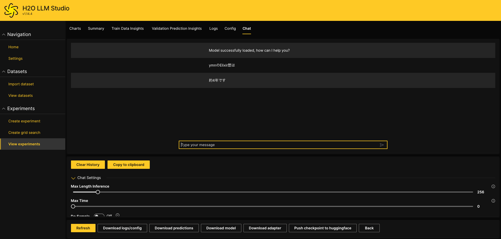Click Download predictions button
The width and height of the screenshot is (501, 239).
click(x=174, y=228)
